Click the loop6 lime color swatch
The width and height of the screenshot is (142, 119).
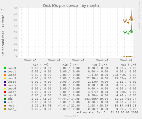5,89
